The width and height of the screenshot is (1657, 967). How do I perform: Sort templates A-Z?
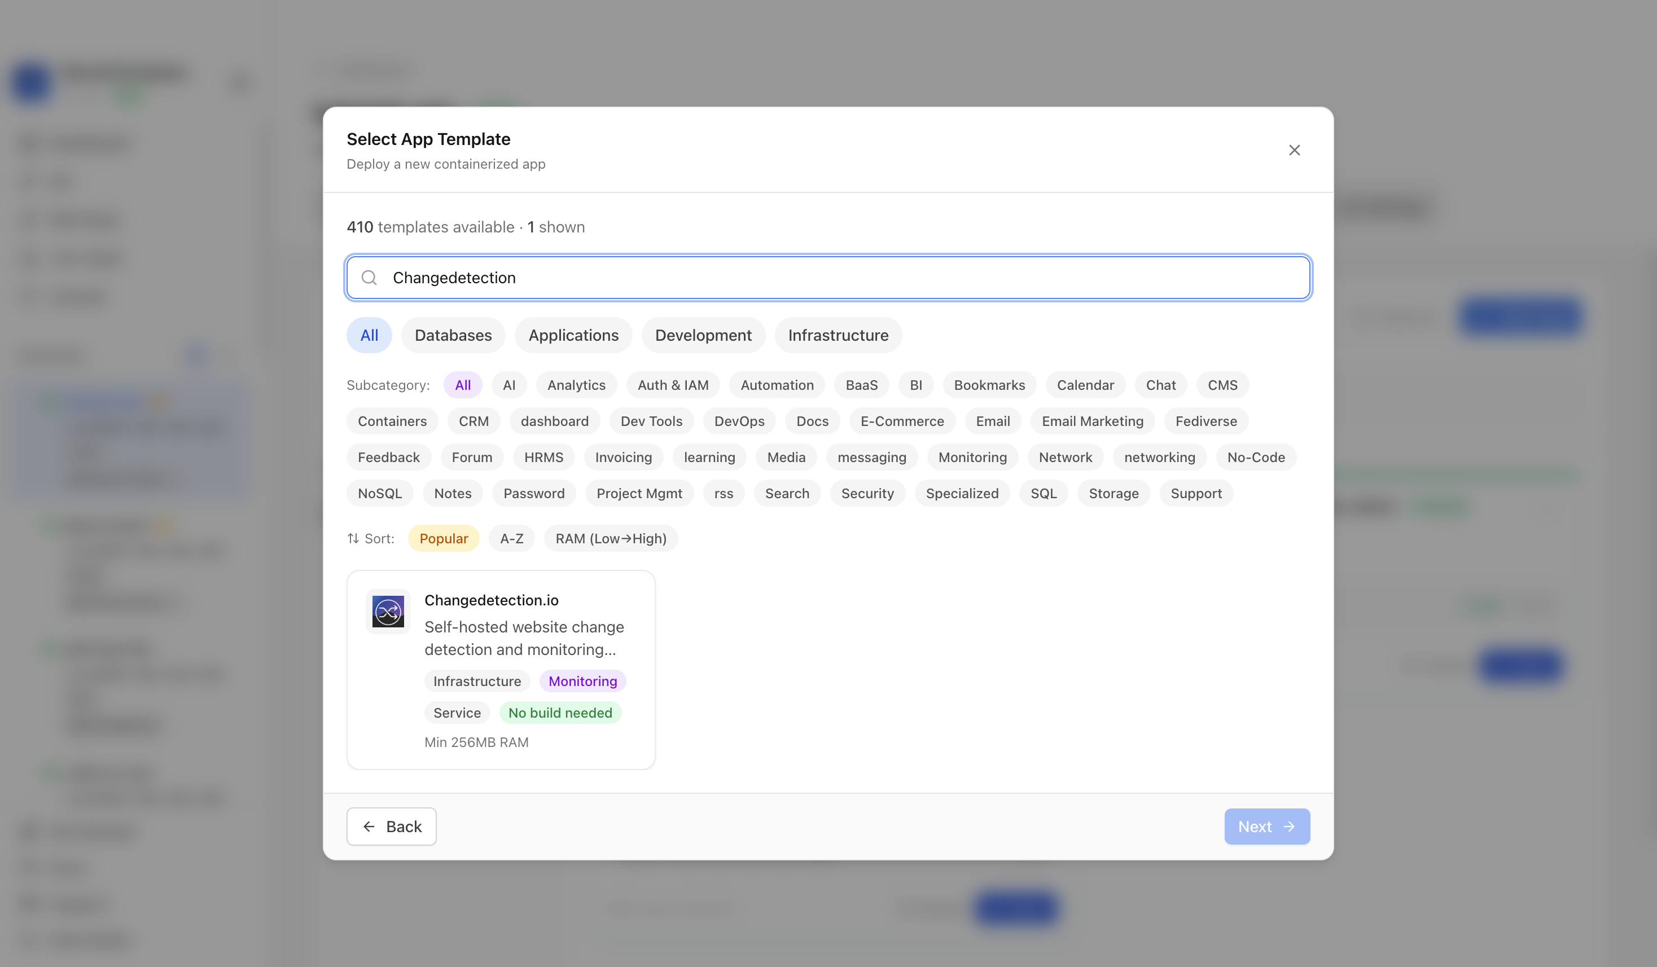click(x=511, y=538)
